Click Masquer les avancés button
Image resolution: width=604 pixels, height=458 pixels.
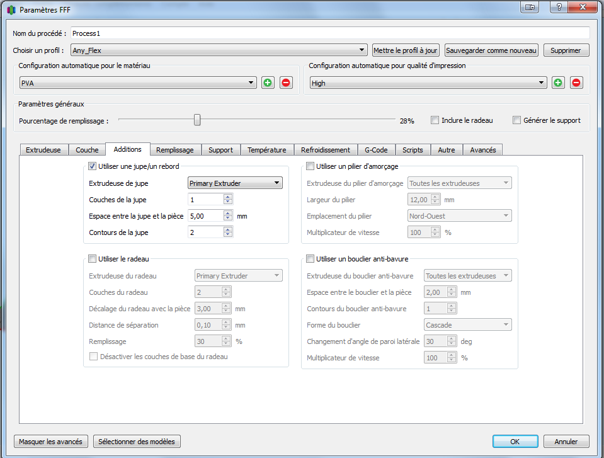51,442
